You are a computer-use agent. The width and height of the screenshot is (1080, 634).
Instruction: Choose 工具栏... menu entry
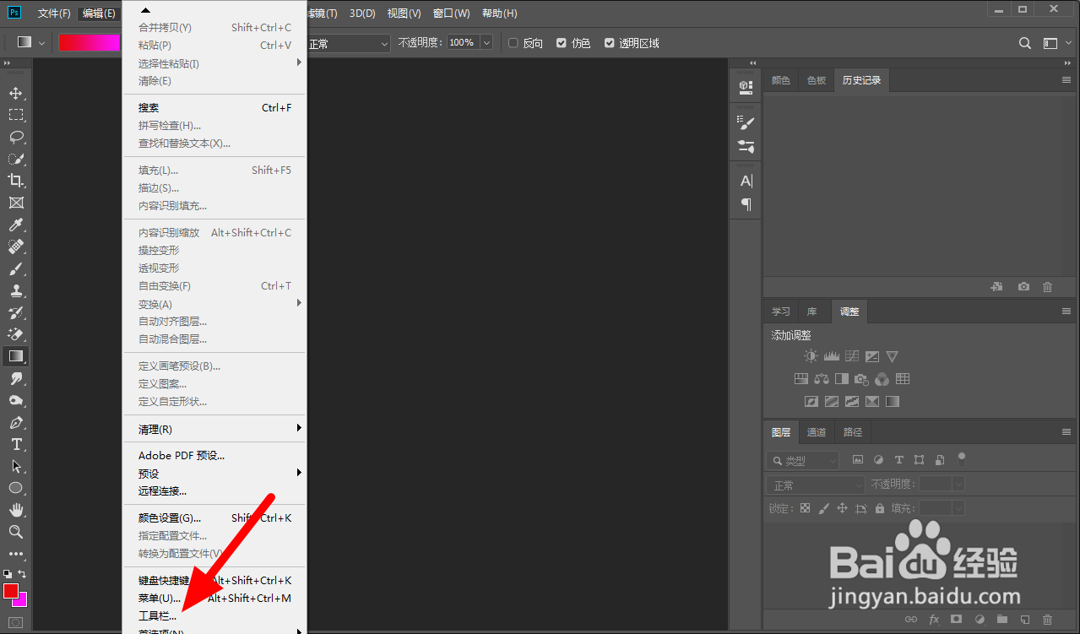click(x=158, y=616)
